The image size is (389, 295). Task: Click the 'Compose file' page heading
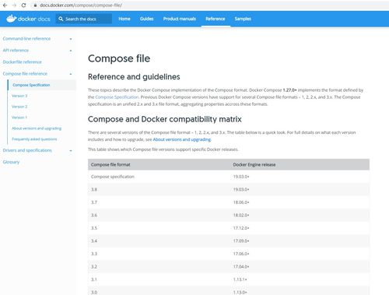(x=119, y=58)
